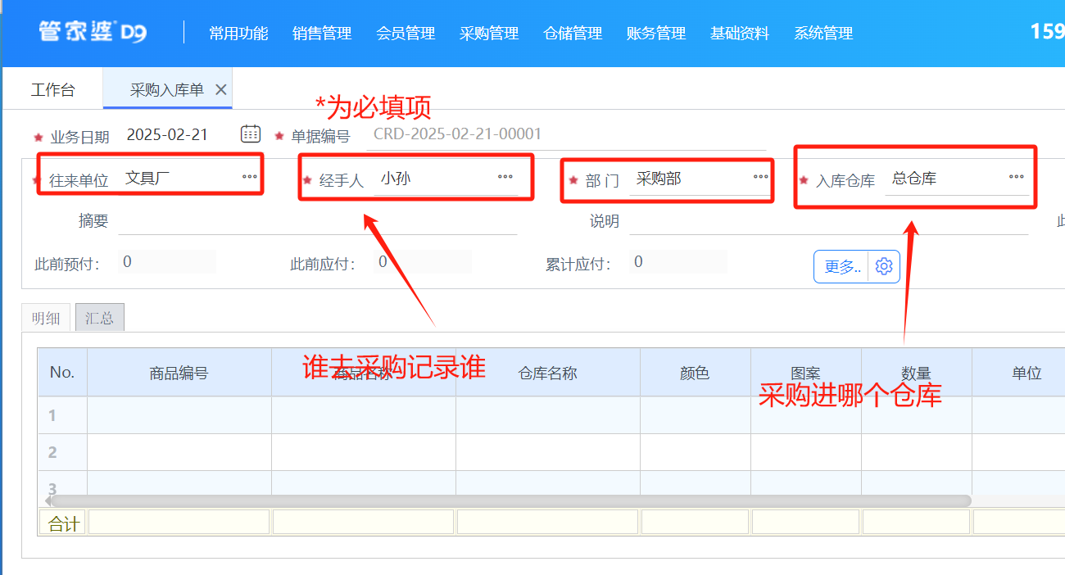Click the settings gear icon beside 更多

click(x=883, y=266)
